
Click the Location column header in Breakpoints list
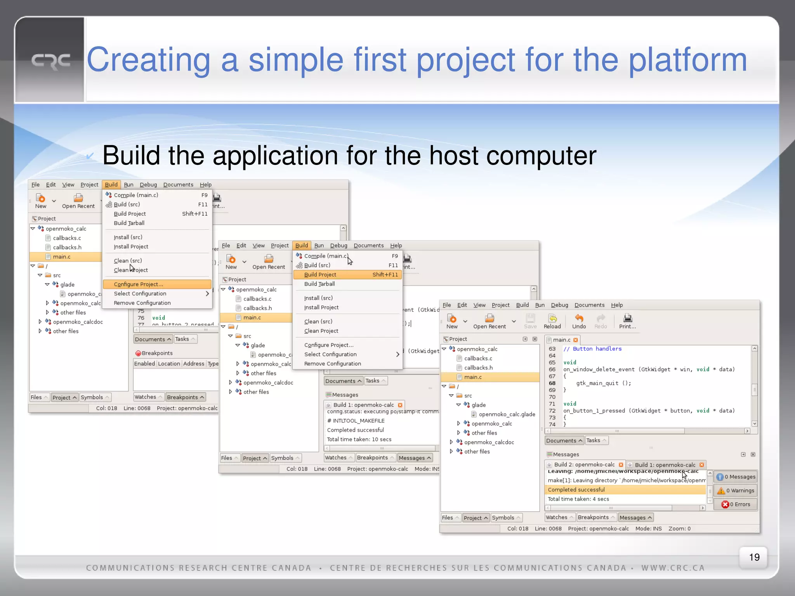click(169, 364)
